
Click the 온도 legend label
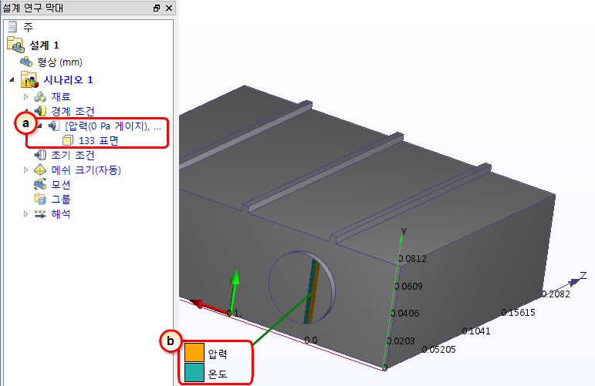(x=218, y=374)
